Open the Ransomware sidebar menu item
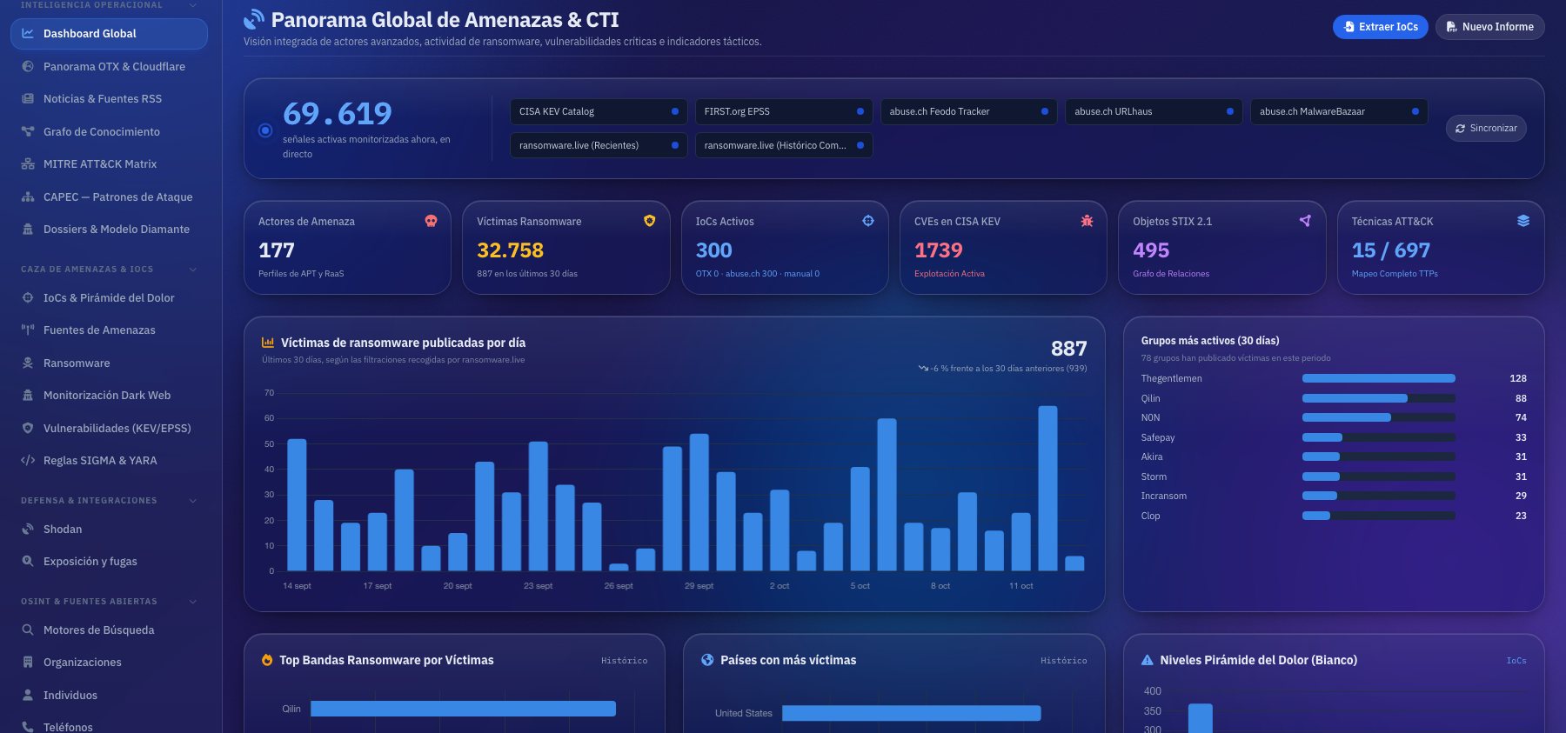Viewport: 1566px width, 733px height. coord(109,363)
